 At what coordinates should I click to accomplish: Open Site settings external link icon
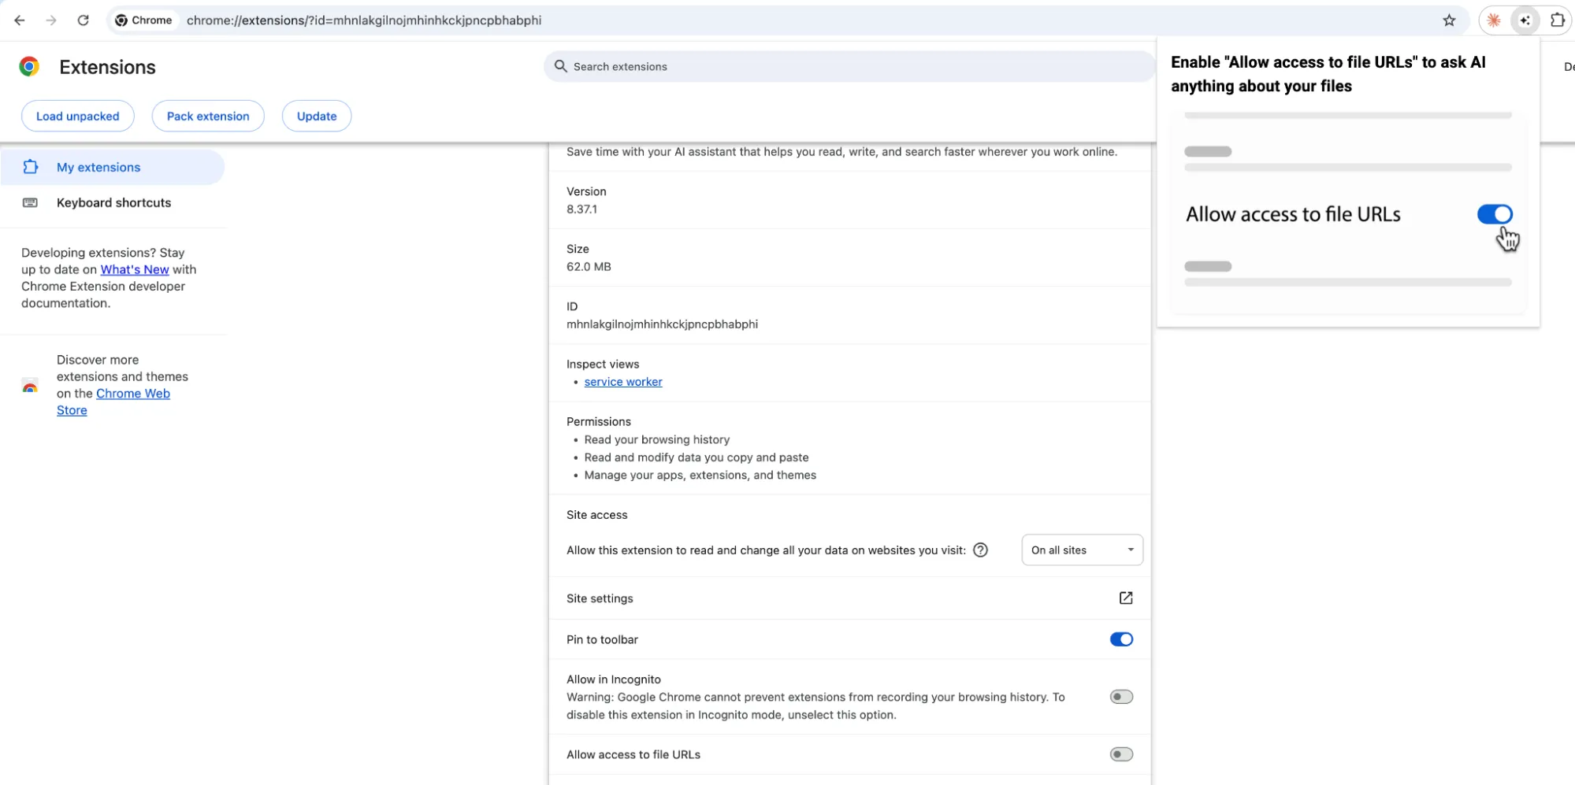coord(1126,598)
